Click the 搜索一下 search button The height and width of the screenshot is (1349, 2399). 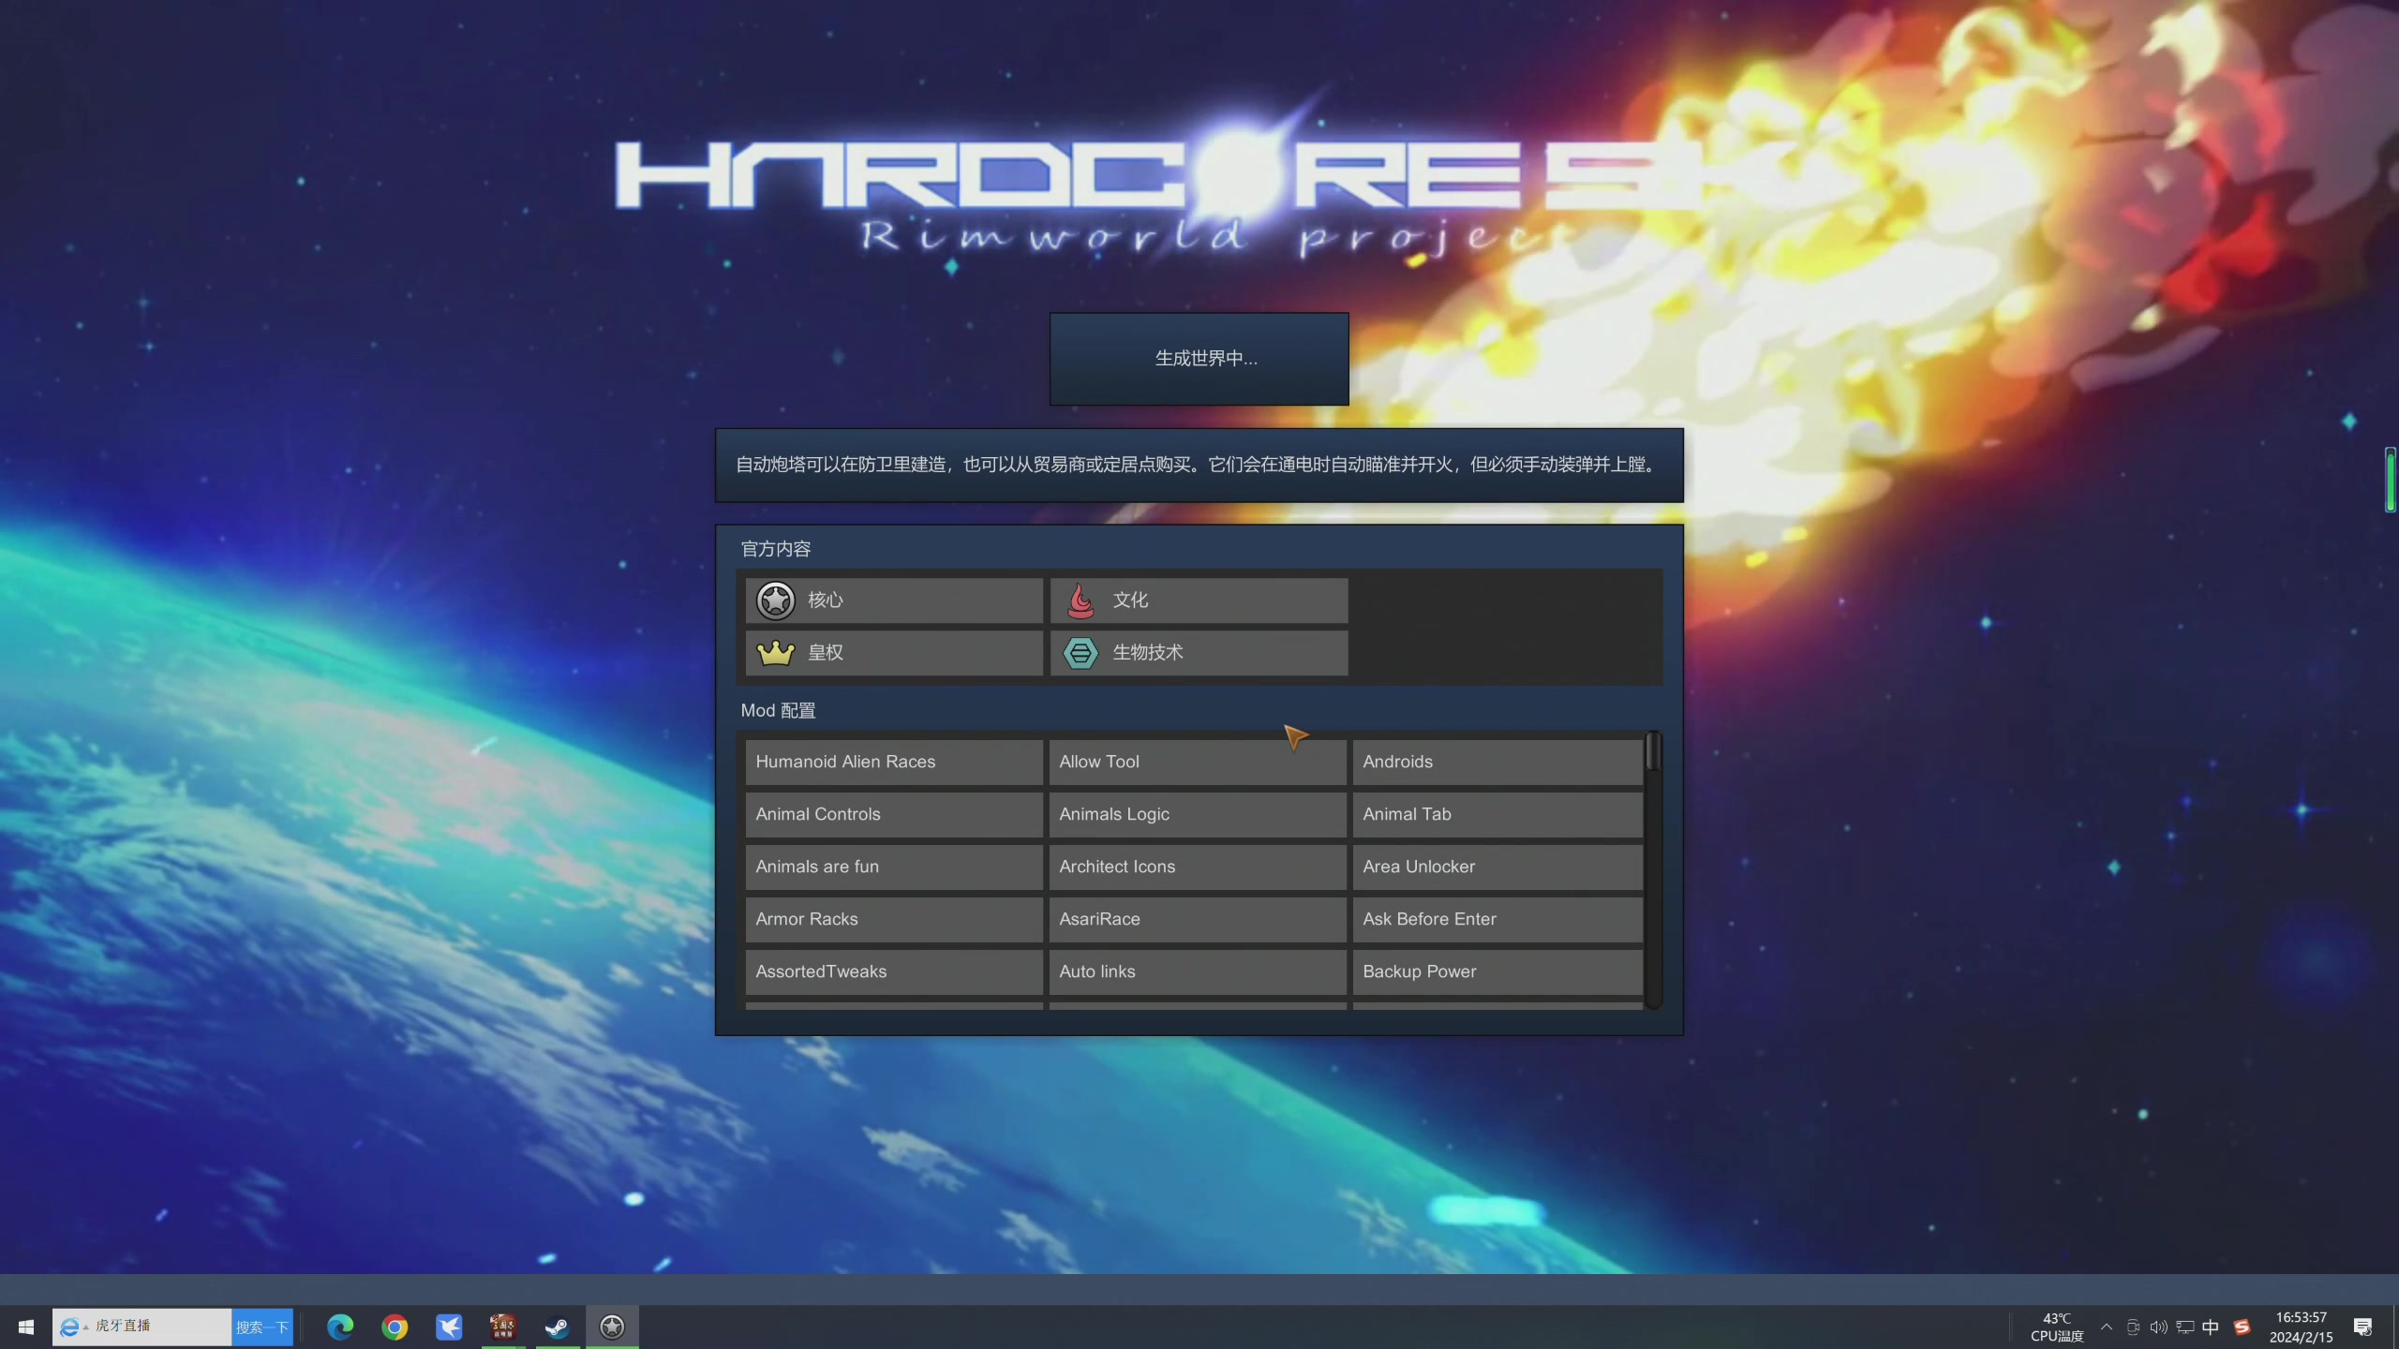pyautogui.click(x=262, y=1327)
